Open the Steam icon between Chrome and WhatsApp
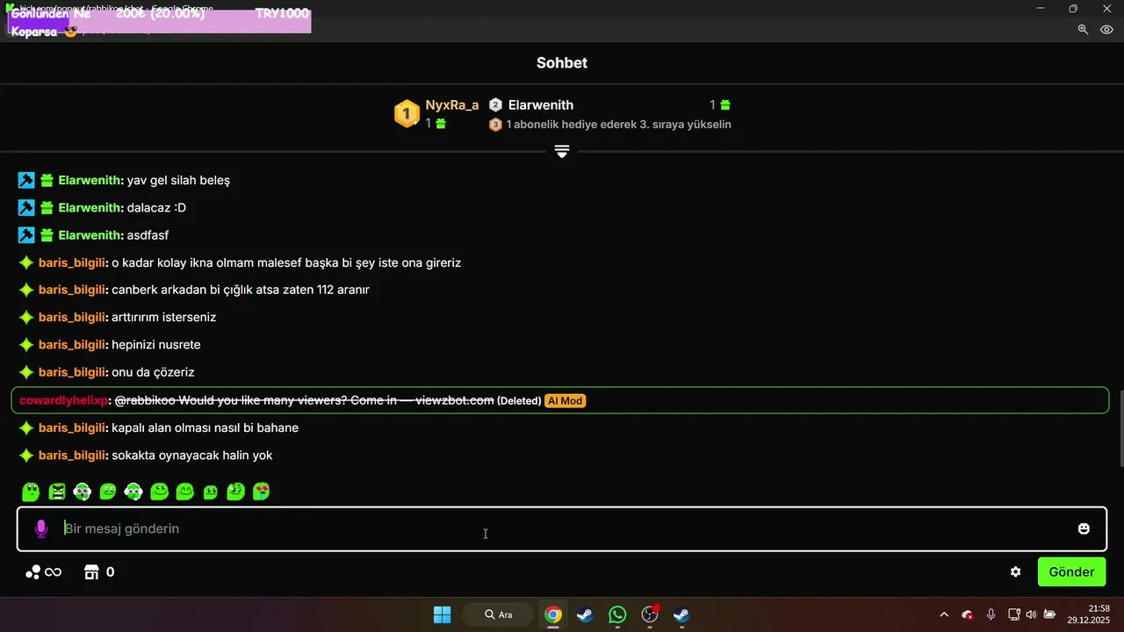This screenshot has width=1124, height=632. (585, 614)
